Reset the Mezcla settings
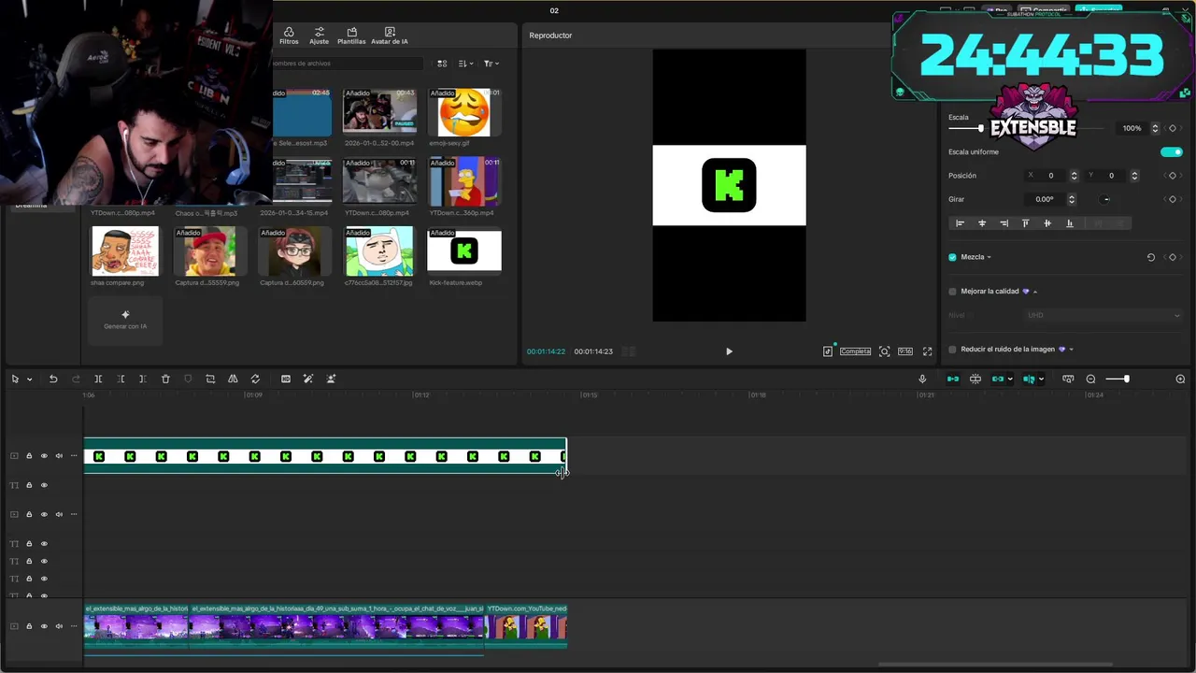Image resolution: width=1196 pixels, height=673 pixels. point(1150,257)
